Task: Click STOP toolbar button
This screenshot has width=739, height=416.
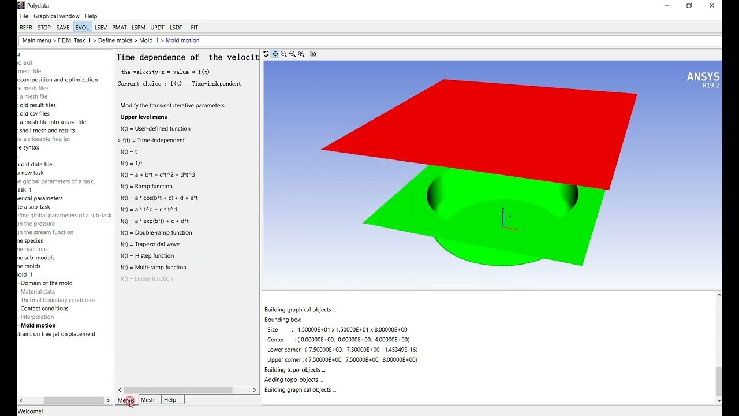Action: coord(44,28)
